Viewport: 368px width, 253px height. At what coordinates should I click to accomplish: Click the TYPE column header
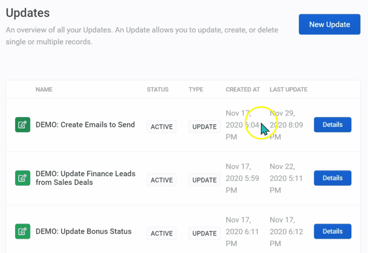196,90
